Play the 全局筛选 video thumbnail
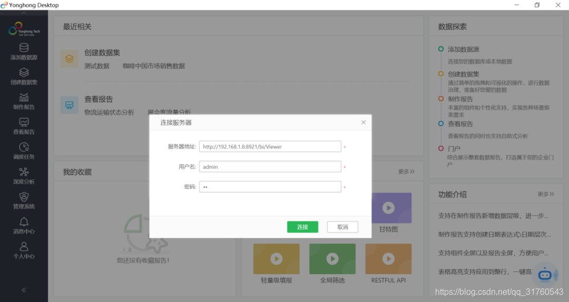 [x=332, y=259]
